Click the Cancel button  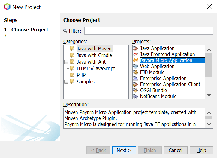(x=175, y=151)
